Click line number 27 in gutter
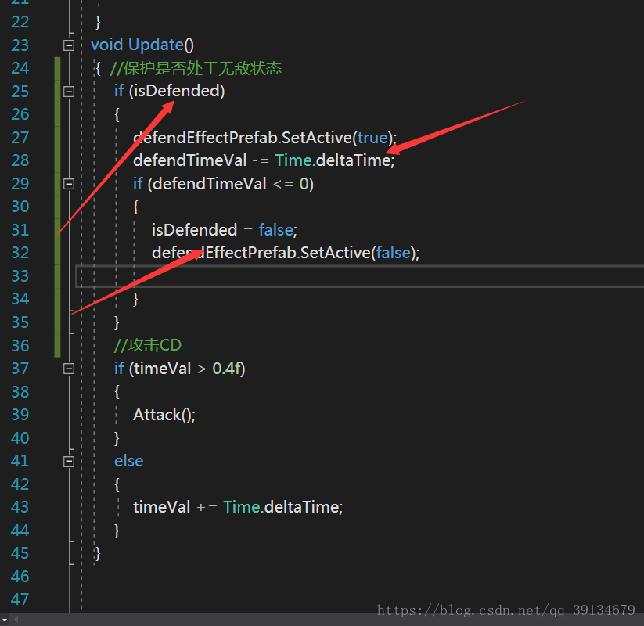644x626 pixels. click(20, 138)
